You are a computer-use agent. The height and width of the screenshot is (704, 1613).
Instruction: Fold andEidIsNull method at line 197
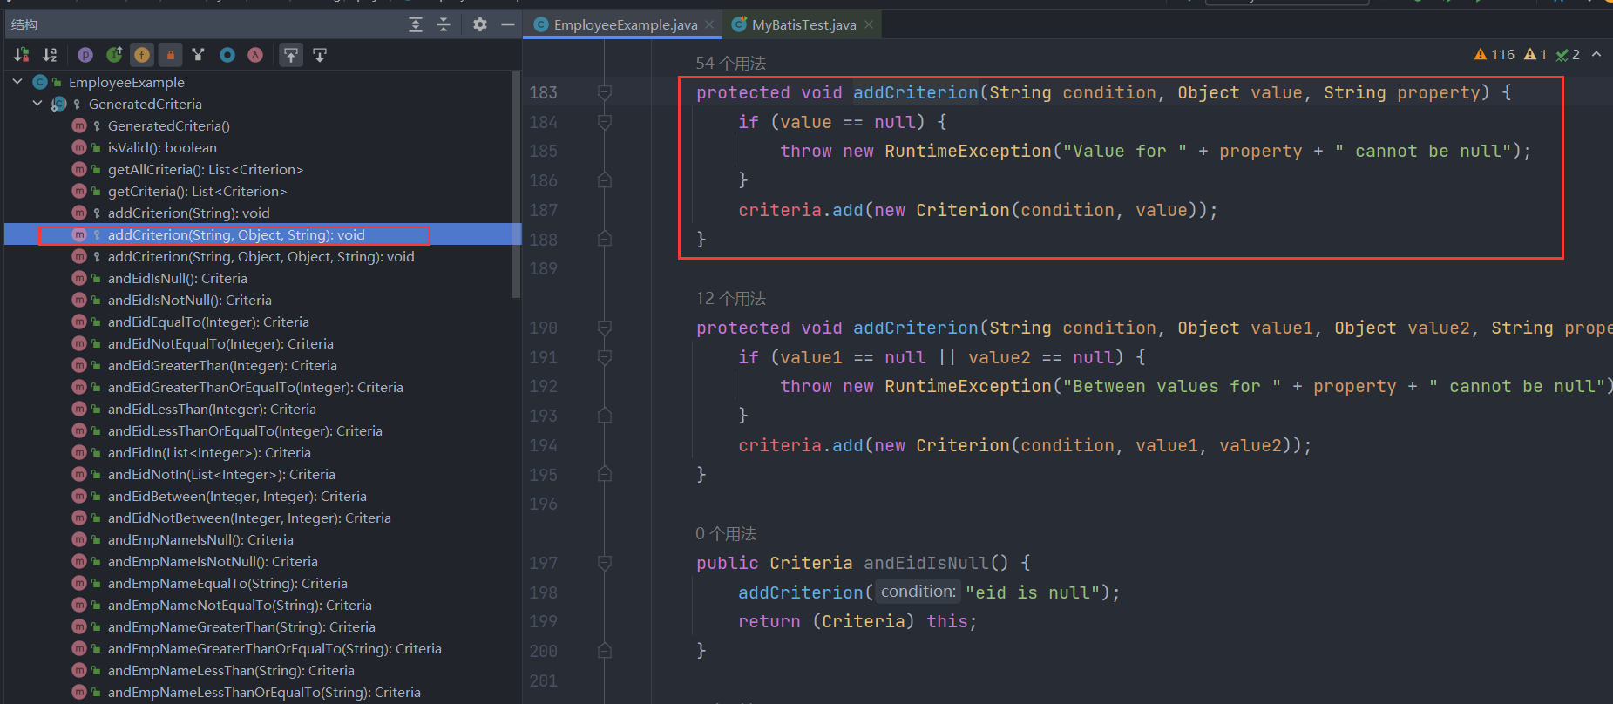coord(605,563)
